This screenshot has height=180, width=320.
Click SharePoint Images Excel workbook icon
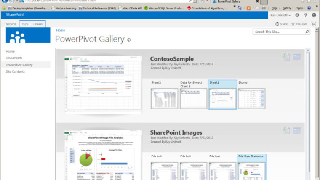(286, 131)
